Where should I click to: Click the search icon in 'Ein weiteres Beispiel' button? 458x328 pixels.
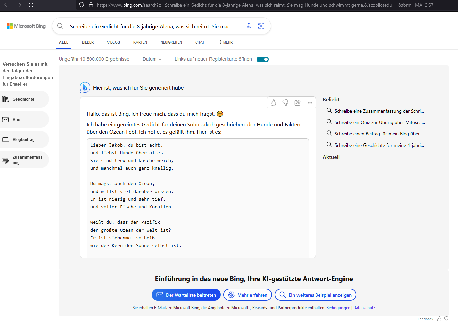pyautogui.click(x=283, y=295)
